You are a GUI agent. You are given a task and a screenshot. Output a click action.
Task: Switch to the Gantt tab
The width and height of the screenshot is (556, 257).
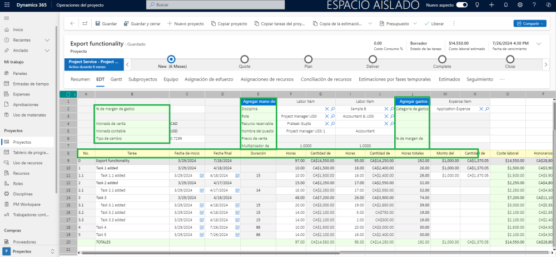[116, 79]
